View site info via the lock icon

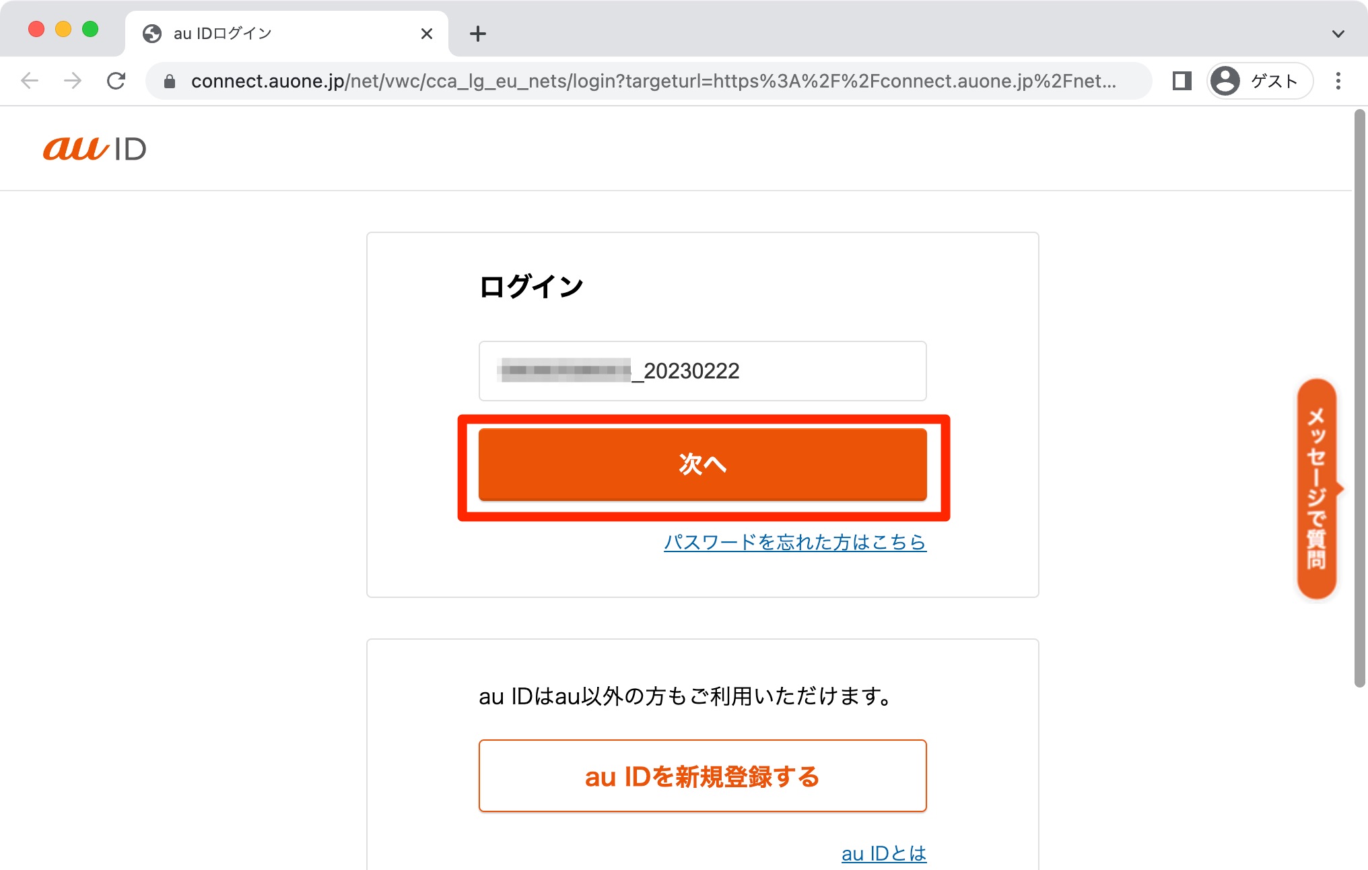coord(170,81)
